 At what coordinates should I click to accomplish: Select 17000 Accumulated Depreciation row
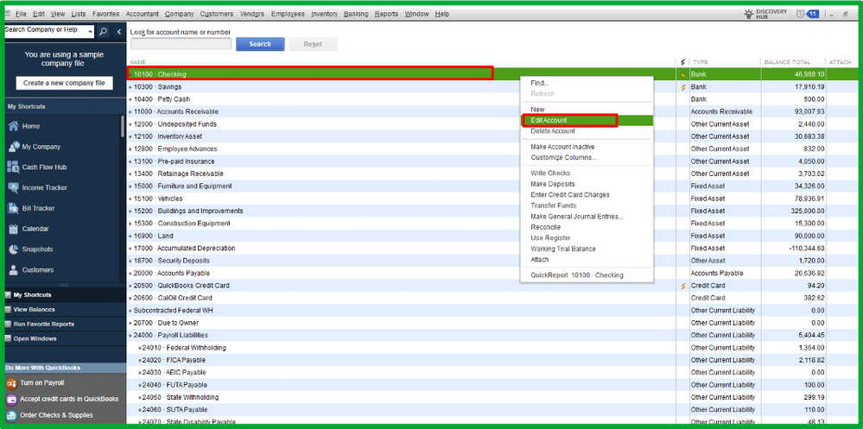(x=492, y=248)
